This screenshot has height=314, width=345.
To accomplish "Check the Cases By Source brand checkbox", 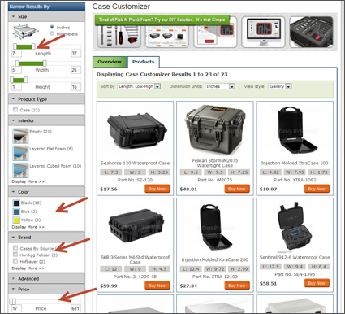I will click(x=15, y=248).
